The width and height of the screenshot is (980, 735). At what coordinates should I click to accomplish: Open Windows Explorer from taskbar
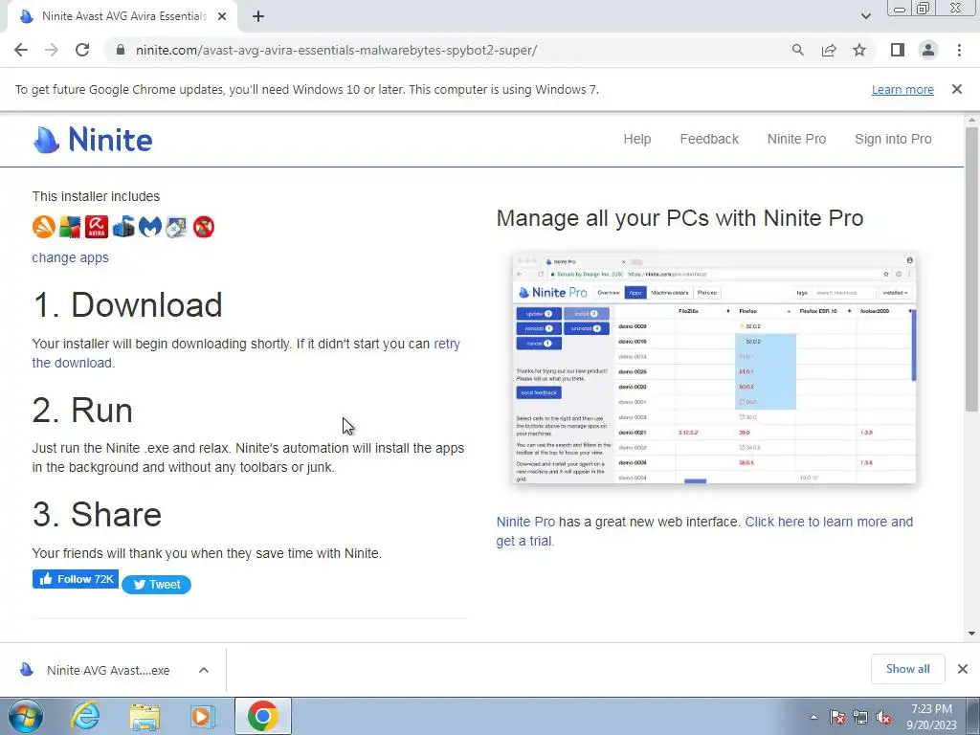click(x=145, y=716)
